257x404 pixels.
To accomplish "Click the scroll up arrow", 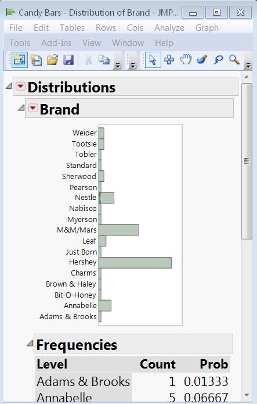I will [247, 77].
